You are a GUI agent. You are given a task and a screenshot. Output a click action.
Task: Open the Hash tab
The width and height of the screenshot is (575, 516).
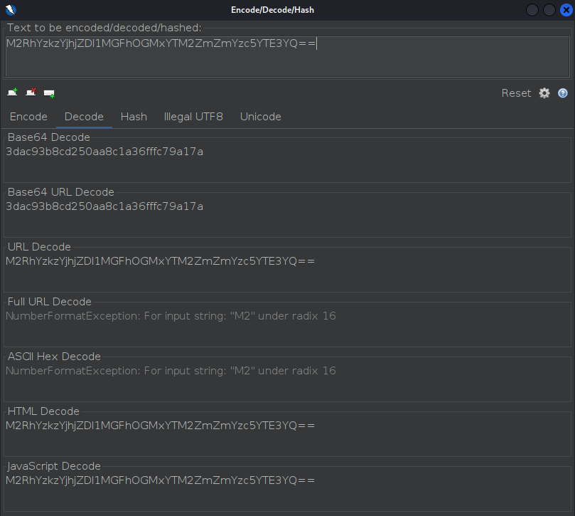click(x=134, y=117)
